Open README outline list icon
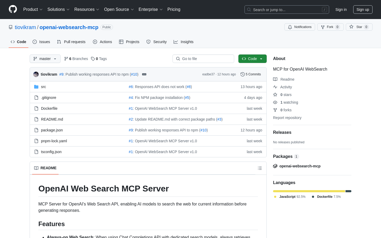 click(260, 168)
